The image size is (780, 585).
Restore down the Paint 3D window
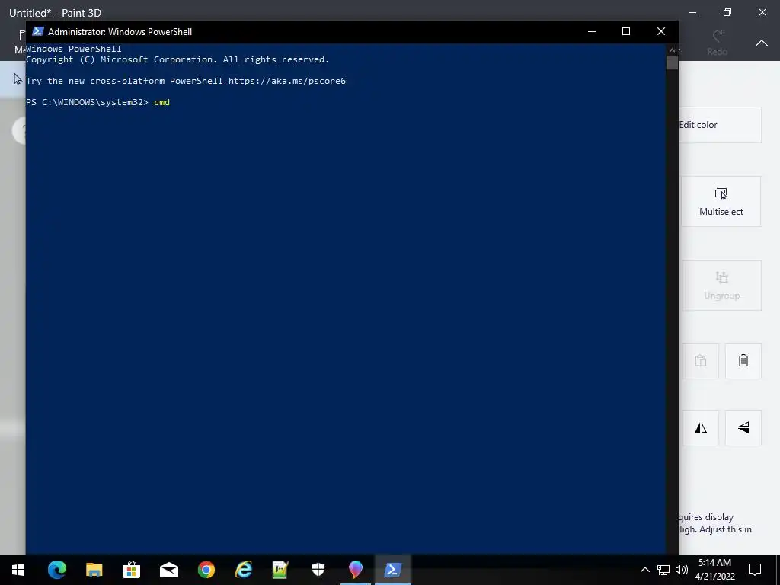pos(727,12)
